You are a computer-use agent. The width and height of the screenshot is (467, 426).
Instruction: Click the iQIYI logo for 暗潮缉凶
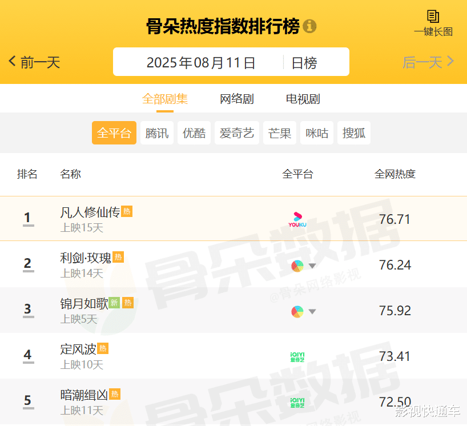click(x=297, y=403)
